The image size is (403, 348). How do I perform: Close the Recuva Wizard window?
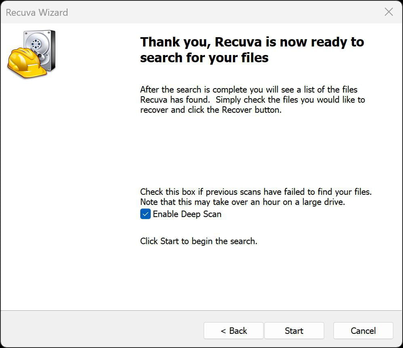pos(388,12)
